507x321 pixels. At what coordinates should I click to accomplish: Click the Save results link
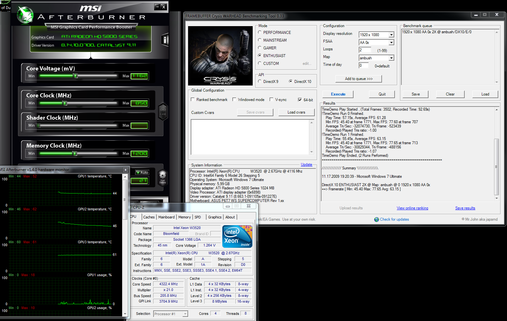click(465, 208)
